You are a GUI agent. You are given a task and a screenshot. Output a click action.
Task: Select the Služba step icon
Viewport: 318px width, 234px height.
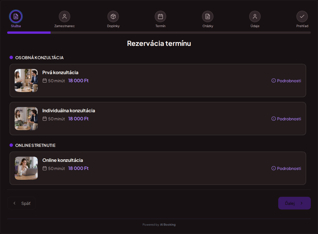16,16
